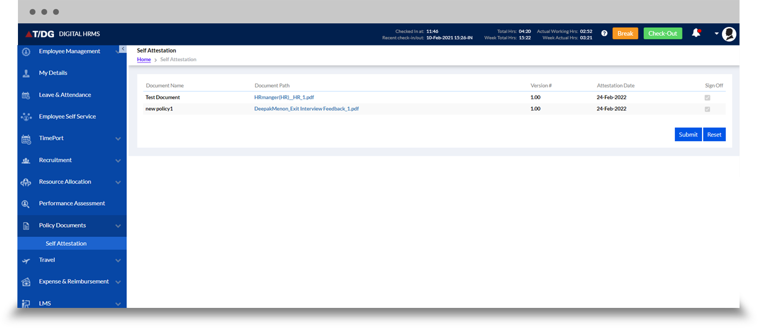Viewport: 758px width, 328px height.
Task: Click the Test Document name cell
Action: pos(162,97)
